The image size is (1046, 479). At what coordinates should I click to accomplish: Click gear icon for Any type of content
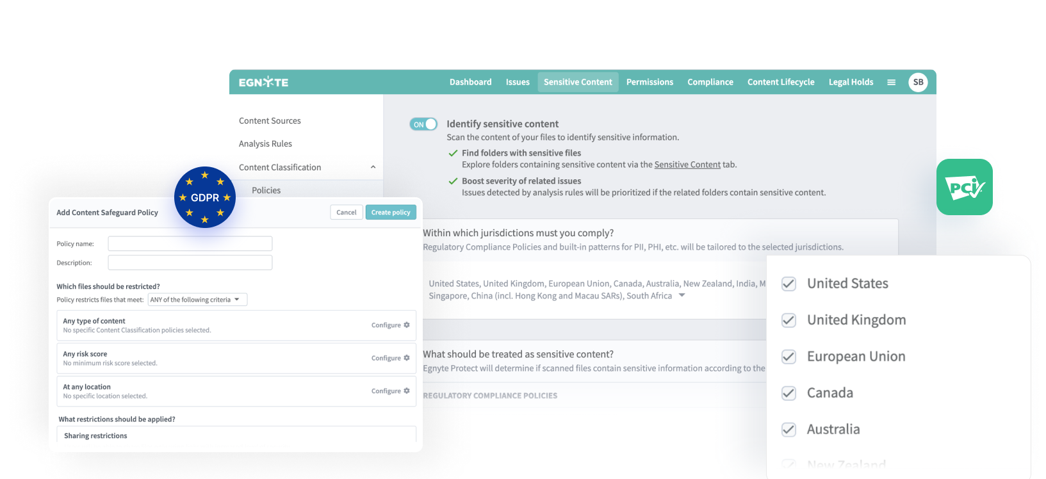407,325
